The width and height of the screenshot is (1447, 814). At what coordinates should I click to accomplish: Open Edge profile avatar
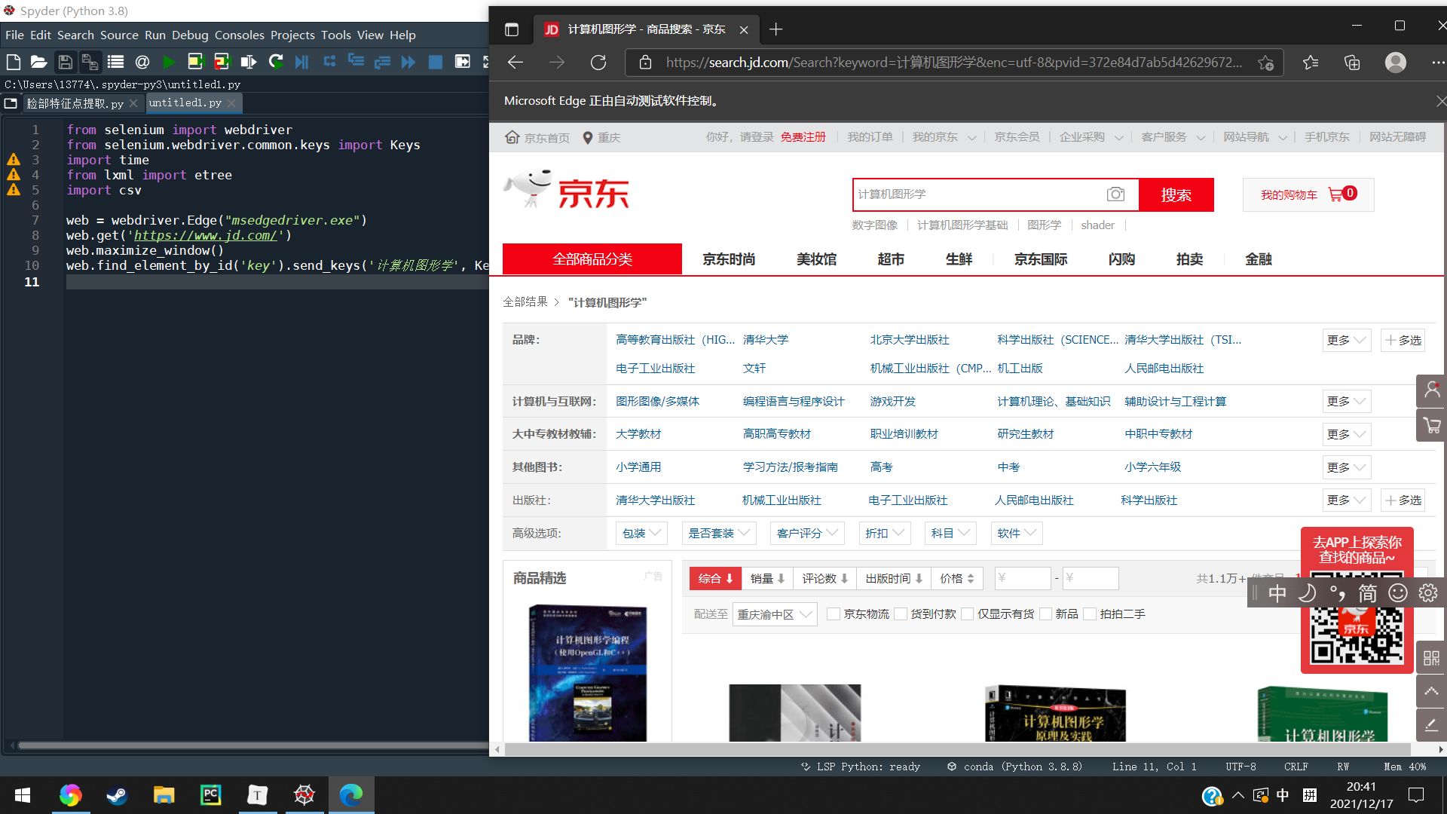[x=1396, y=63]
